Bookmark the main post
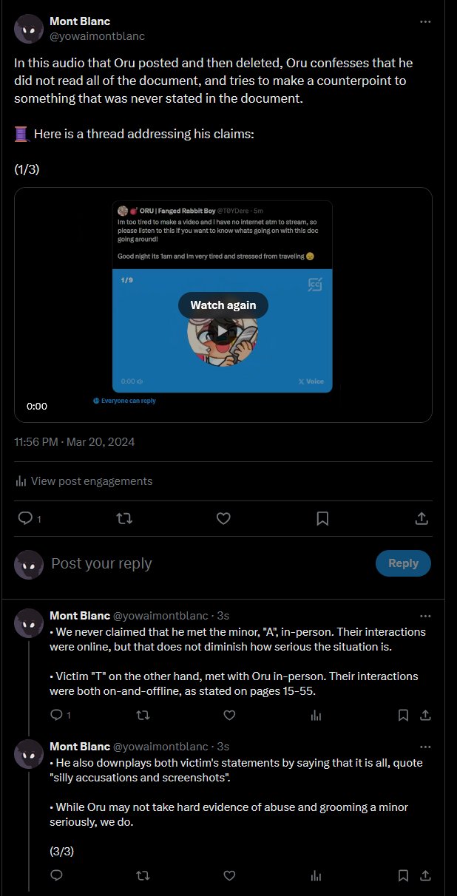This screenshot has width=457, height=896. pos(322,519)
